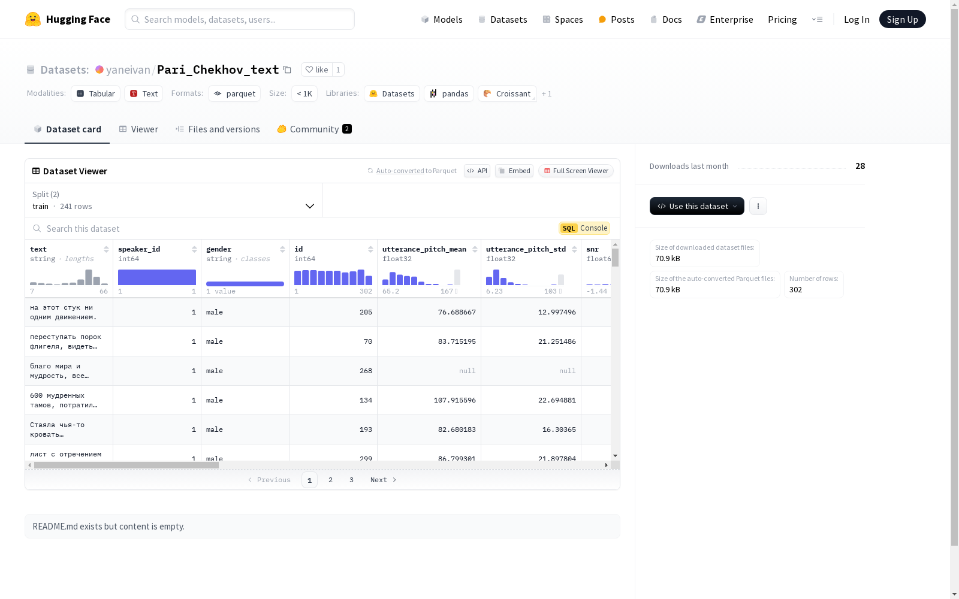The width and height of the screenshot is (959, 599).
Task: Copy the dataset name with the copy icon
Action: click(287, 69)
